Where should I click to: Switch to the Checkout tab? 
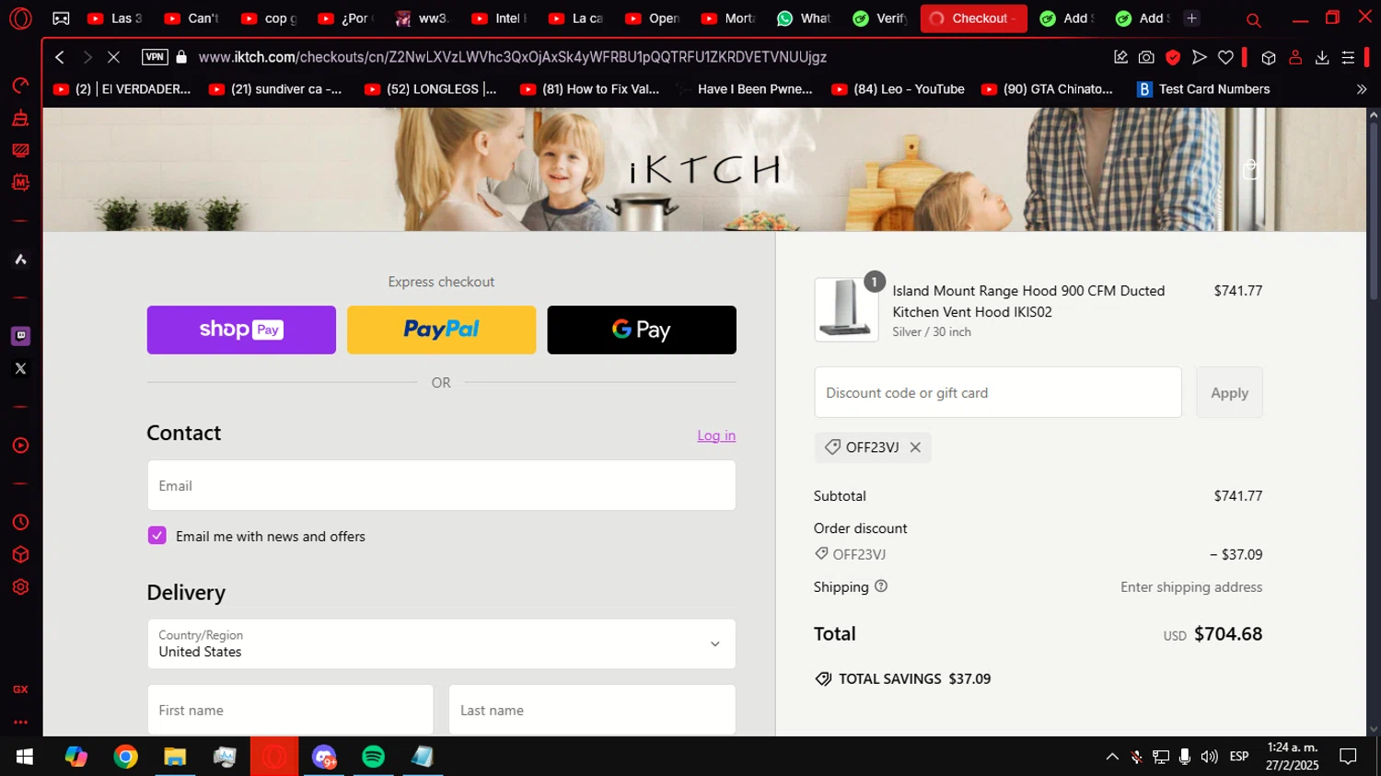[973, 18]
